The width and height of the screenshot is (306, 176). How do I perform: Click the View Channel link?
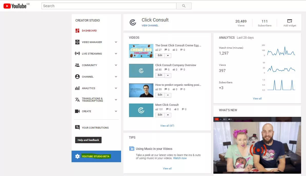150,26
